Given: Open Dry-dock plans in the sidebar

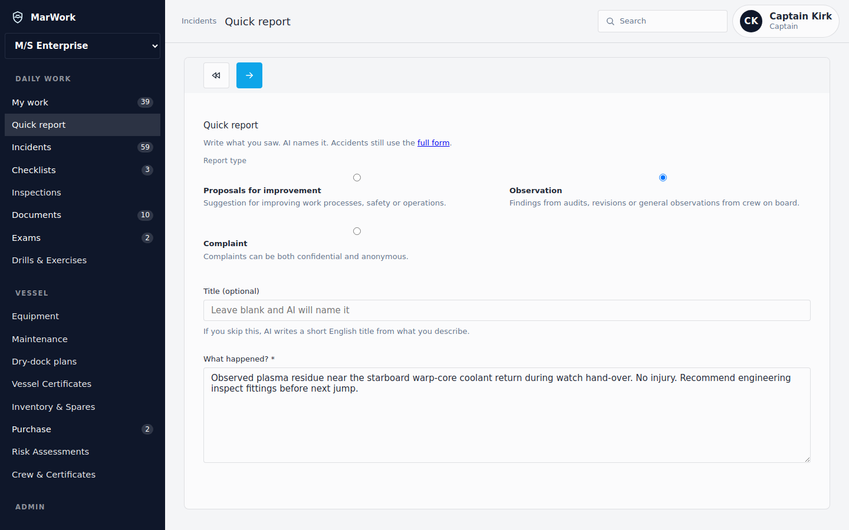Looking at the screenshot, I should (83, 362).
